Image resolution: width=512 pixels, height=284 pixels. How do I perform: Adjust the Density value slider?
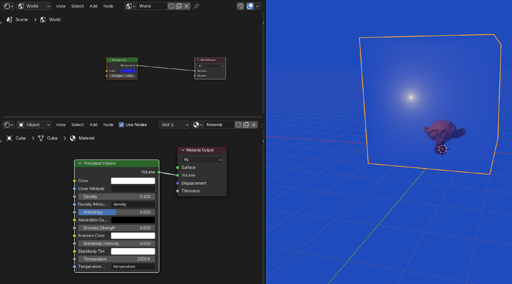pyautogui.click(x=116, y=197)
